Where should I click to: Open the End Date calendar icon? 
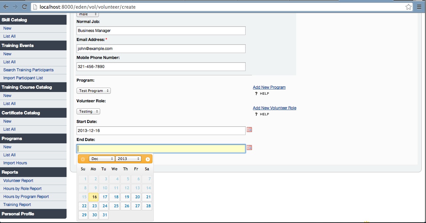[249, 148]
